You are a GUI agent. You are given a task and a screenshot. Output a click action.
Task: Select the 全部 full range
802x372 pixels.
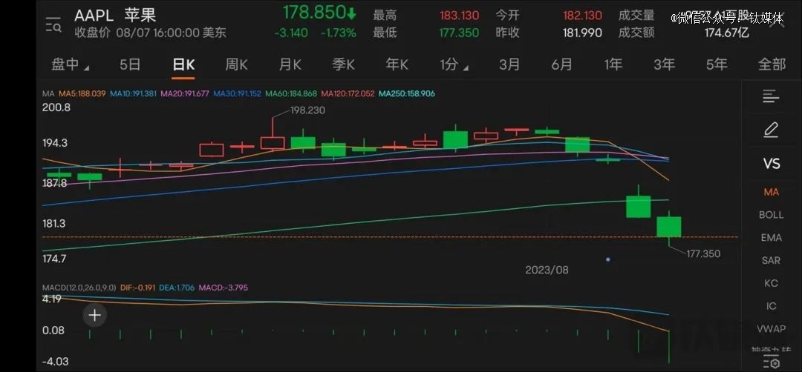pos(772,64)
